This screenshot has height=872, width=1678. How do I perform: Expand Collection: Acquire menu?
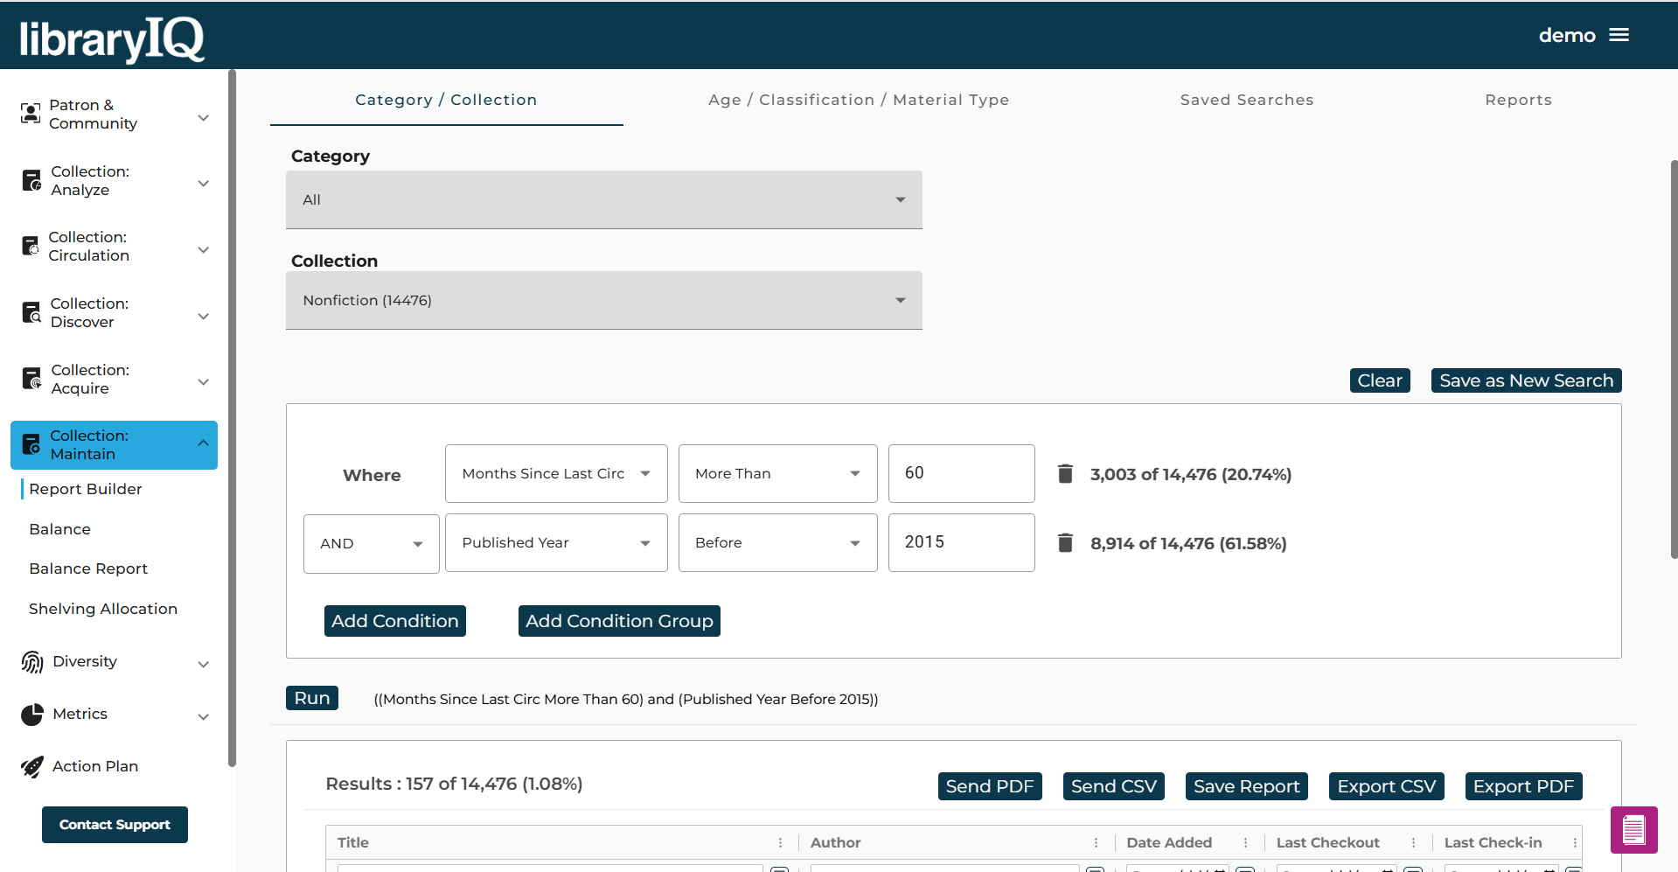pyautogui.click(x=203, y=382)
